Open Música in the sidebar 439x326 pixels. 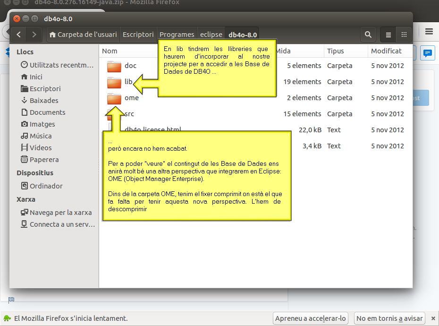(36, 136)
